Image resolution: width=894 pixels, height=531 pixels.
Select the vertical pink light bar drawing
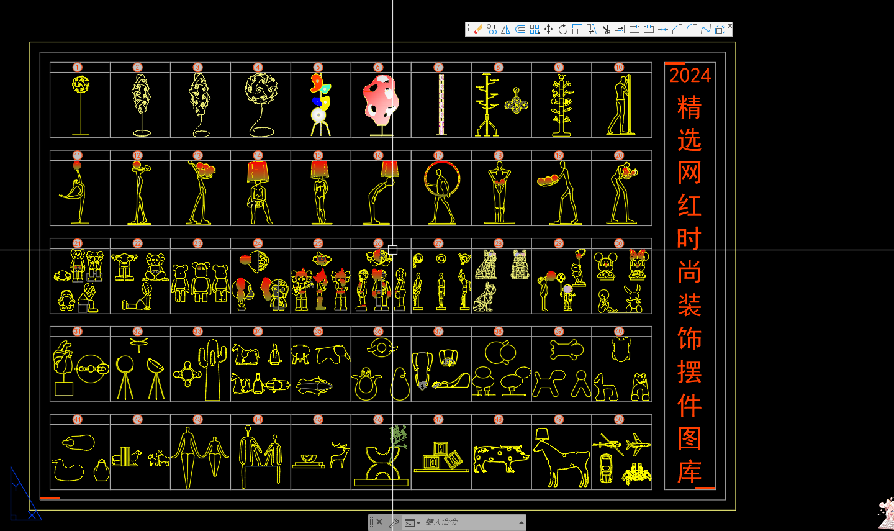point(441,104)
